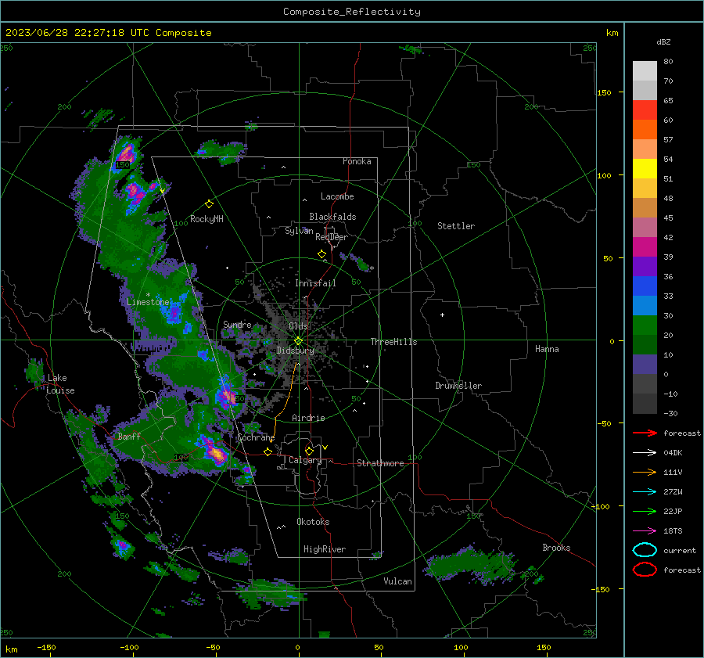Image resolution: width=704 pixels, height=658 pixels.
Task: Select the cyan 27ZW arrow legend icon
Action: click(x=645, y=492)
